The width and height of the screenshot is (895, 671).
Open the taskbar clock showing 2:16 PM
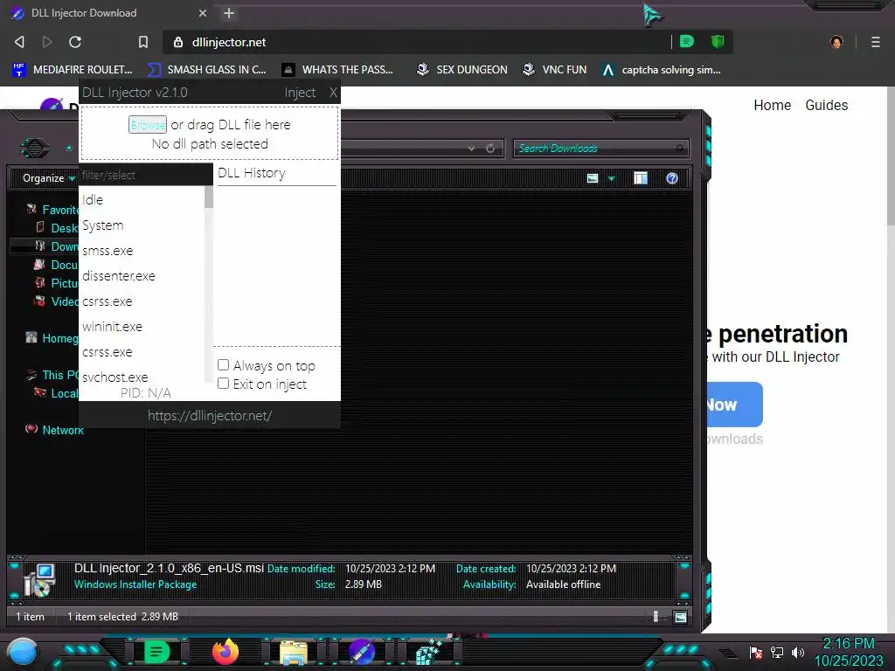click(849, 652)
